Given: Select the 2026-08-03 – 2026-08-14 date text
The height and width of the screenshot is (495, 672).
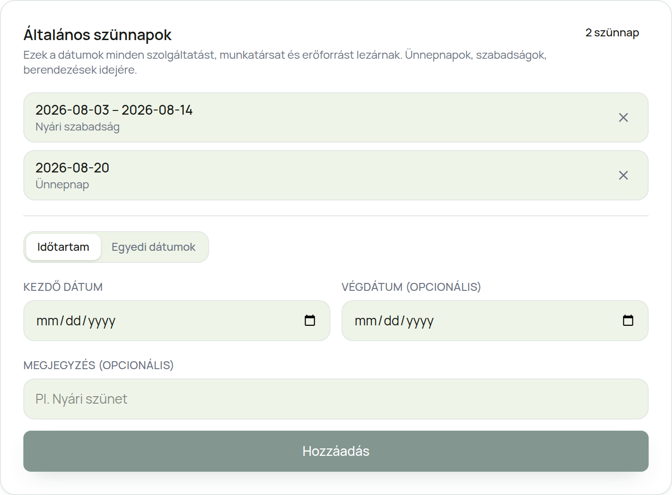Looking at the screenshot, I should (114, 110).
